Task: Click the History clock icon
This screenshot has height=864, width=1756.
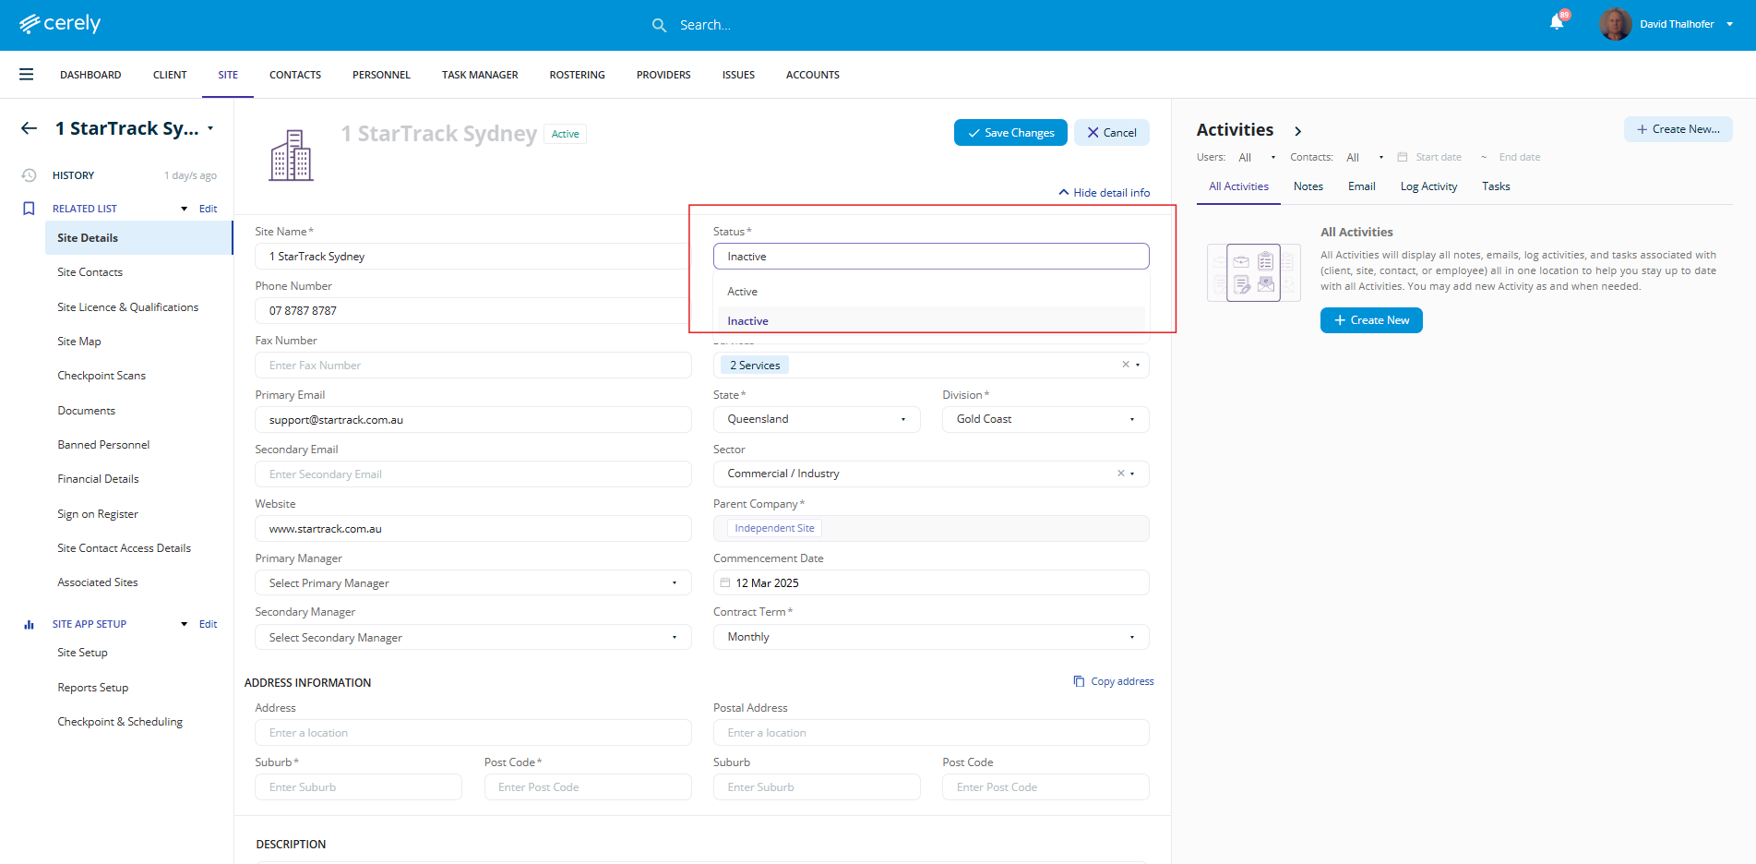Action: (x=30, y=175)
